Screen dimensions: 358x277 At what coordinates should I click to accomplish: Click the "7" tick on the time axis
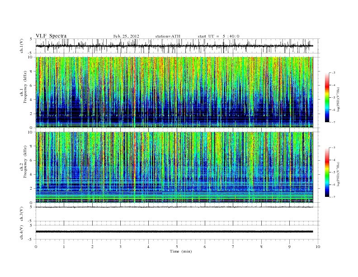233,247
